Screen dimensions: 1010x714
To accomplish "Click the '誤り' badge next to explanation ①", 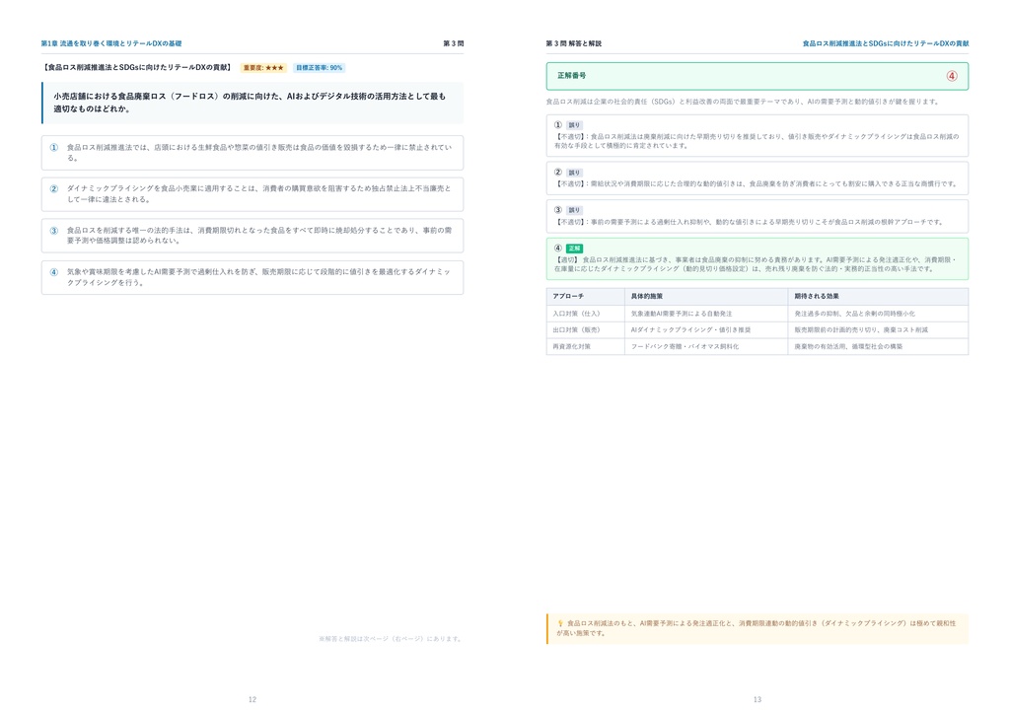I will 574,125.
